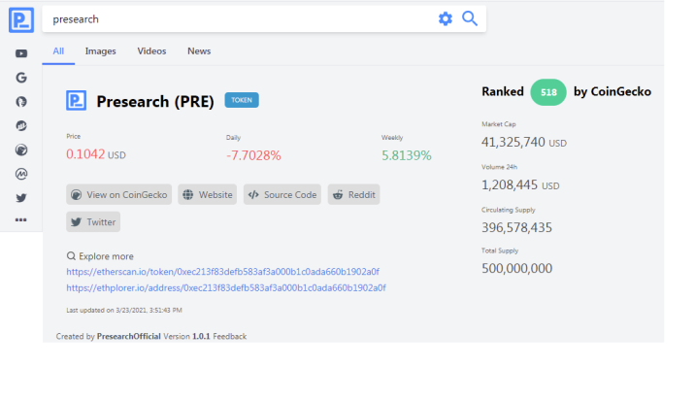
Task: Click the PresearchOfficial creator link
Action: pos(129,337)
